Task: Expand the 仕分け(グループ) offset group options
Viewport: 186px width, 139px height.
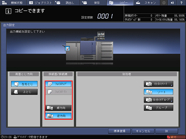Action: (x=159, y=100)
